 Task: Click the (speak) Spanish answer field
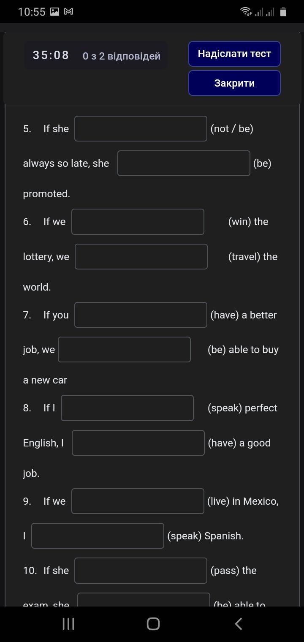click(98, 536)
